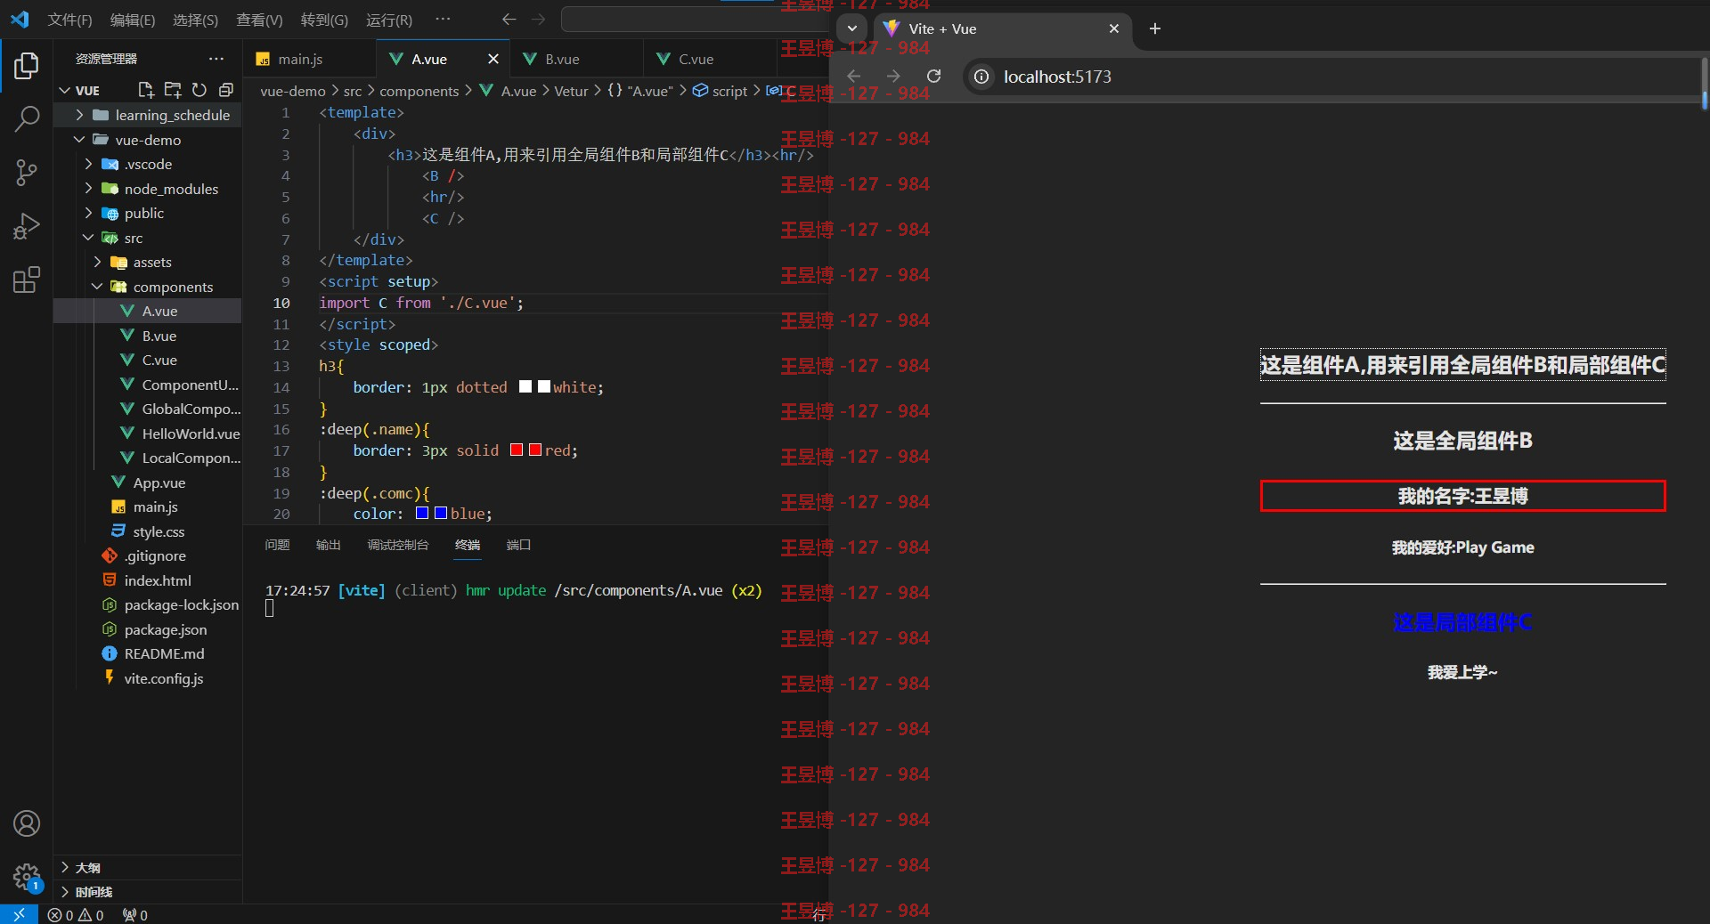1710x924 pixels.
Task: Click browser forward arrow
Action: pyautogui.click(x=893, y=77)
